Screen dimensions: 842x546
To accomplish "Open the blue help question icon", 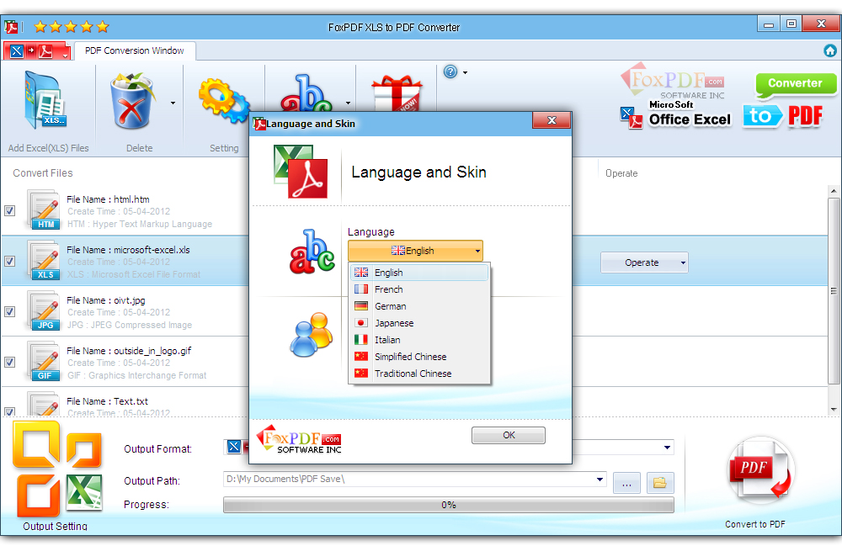I will (x=450, y=72).
